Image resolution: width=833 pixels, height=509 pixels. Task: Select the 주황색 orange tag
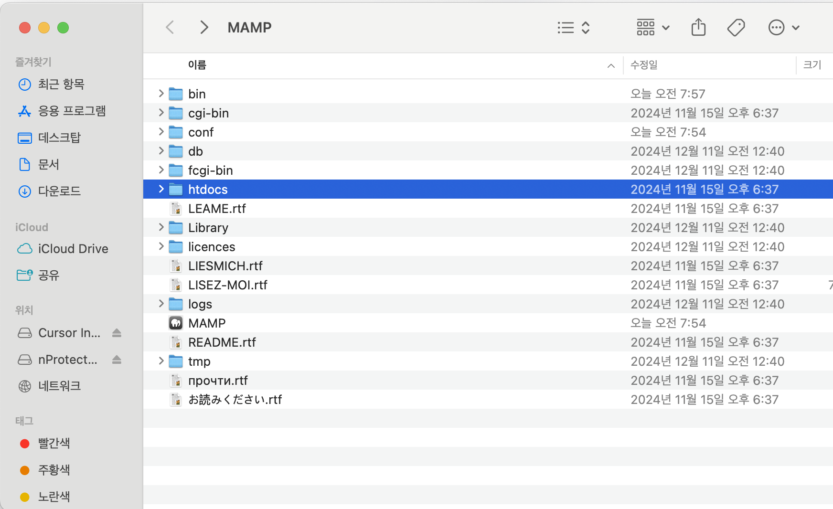tap(54, 470)
